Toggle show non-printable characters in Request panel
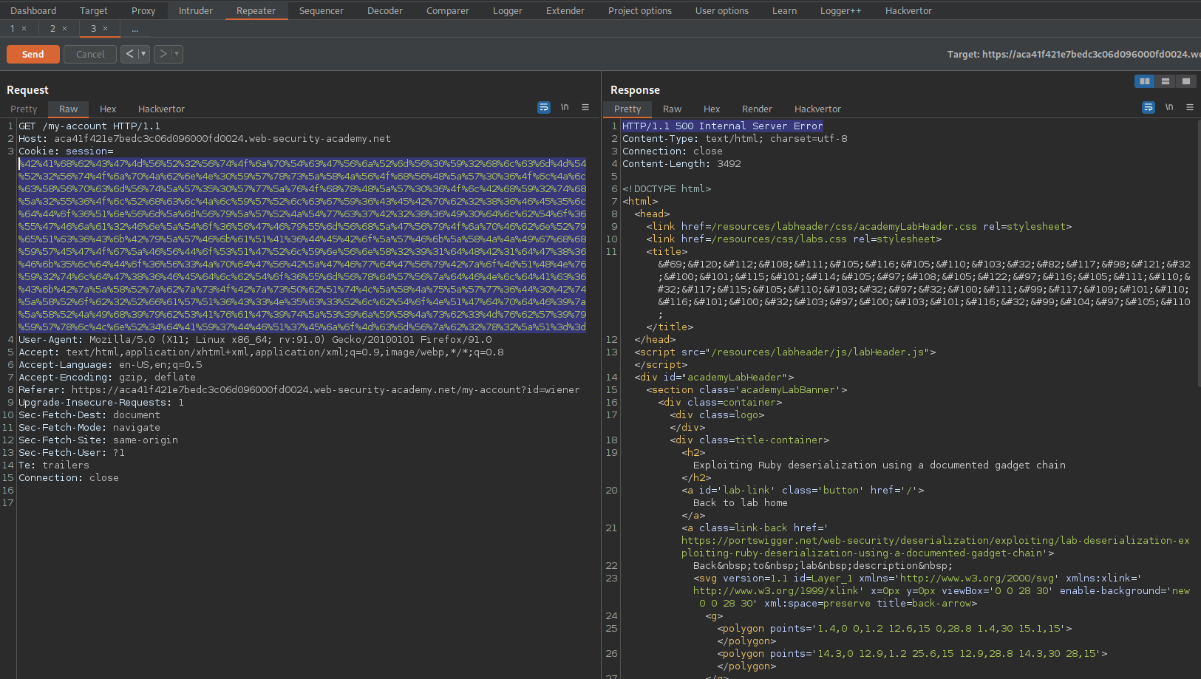 tap(565, 107)
